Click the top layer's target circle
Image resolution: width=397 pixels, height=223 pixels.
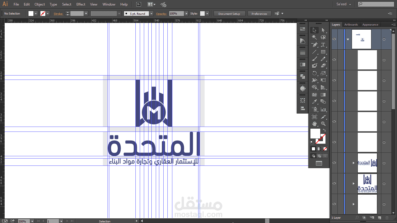point(384,39)
